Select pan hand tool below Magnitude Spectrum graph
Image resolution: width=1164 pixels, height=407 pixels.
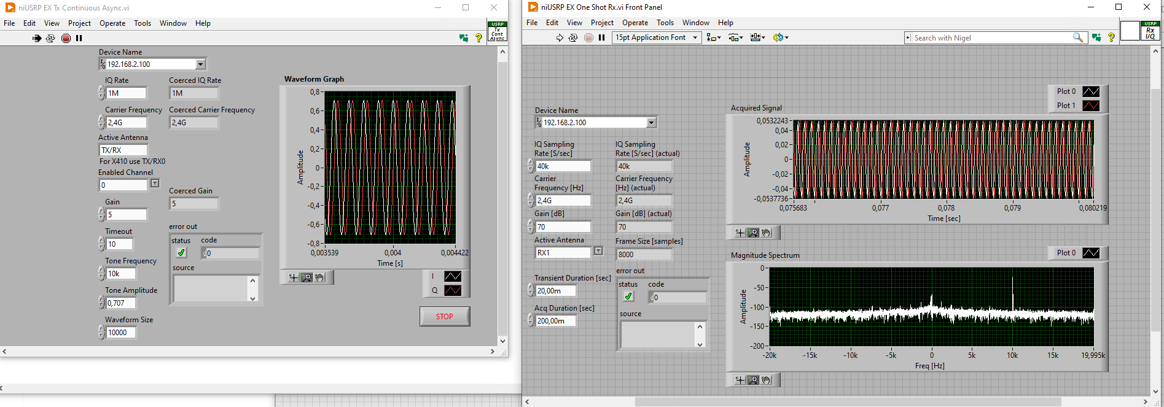coord(766,380)
